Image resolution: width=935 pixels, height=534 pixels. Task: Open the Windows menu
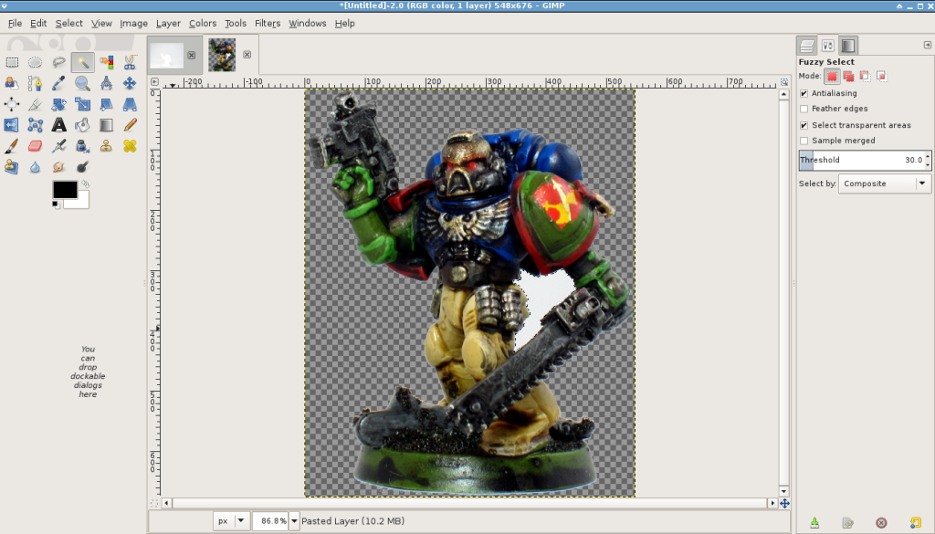(x=307, y=23)
